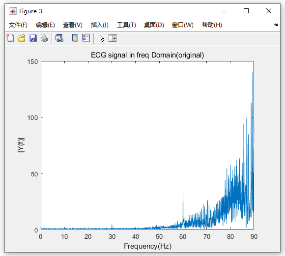Open the 窗口(W) menu
Viewport: 285px width, 256px height.
click(183, 25)
